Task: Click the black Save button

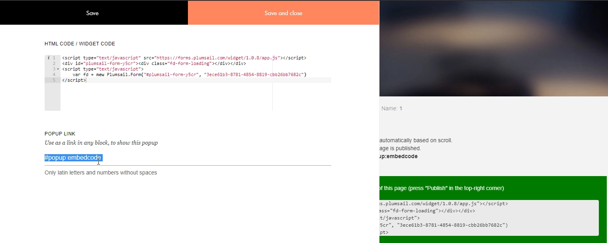Action: [x=92, y=13]
